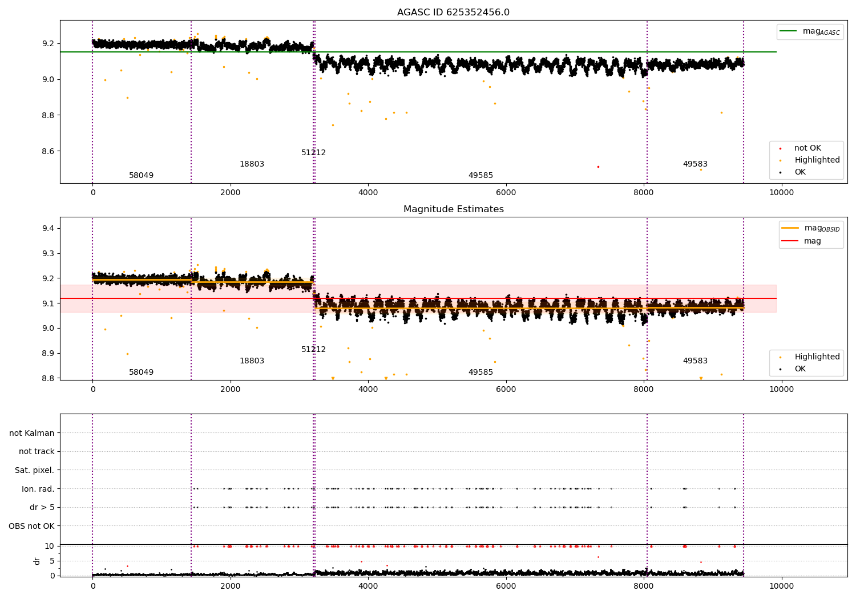Click the plot title AGASC ID 625352456.0
856x599 pixels.
click(x=453, y=13)
